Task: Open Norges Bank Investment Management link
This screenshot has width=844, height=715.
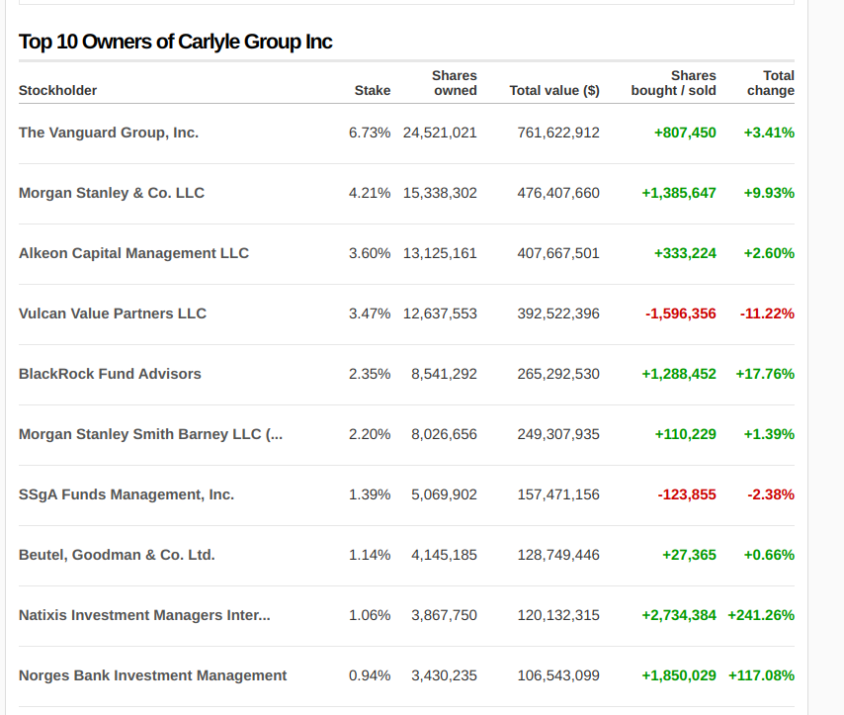Action: tap(153, 675)
